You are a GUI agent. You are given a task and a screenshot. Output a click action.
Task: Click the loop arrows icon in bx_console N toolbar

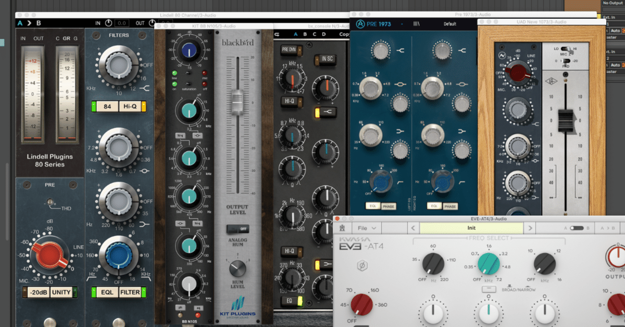277,35
